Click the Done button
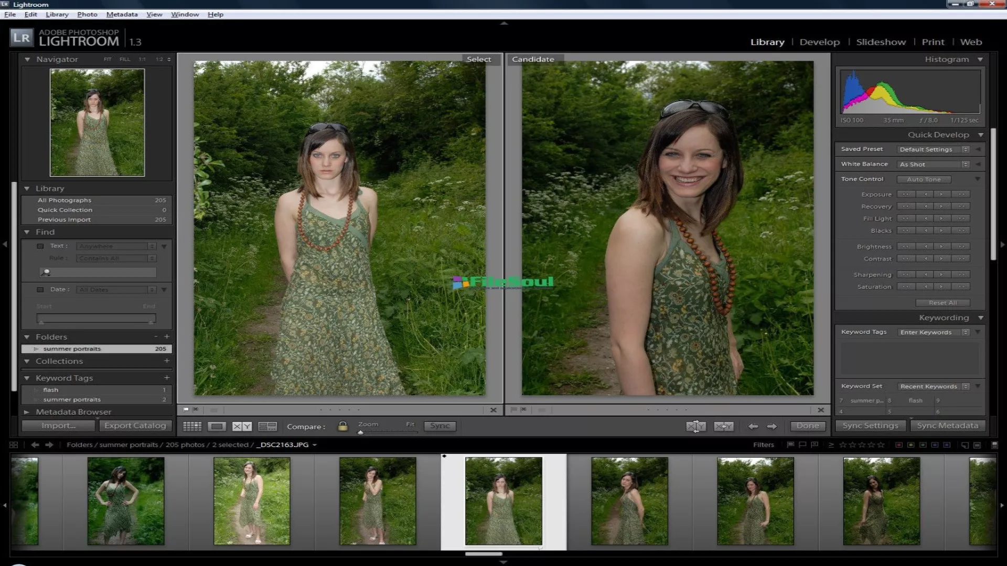1007x566 pixels. click(x=807, y=426)
